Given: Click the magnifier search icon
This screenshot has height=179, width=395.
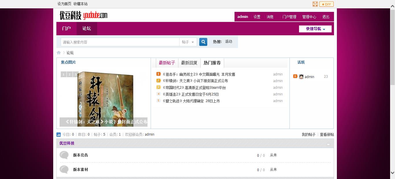Looking at the screenshot, I should click(x=203, y=42).
